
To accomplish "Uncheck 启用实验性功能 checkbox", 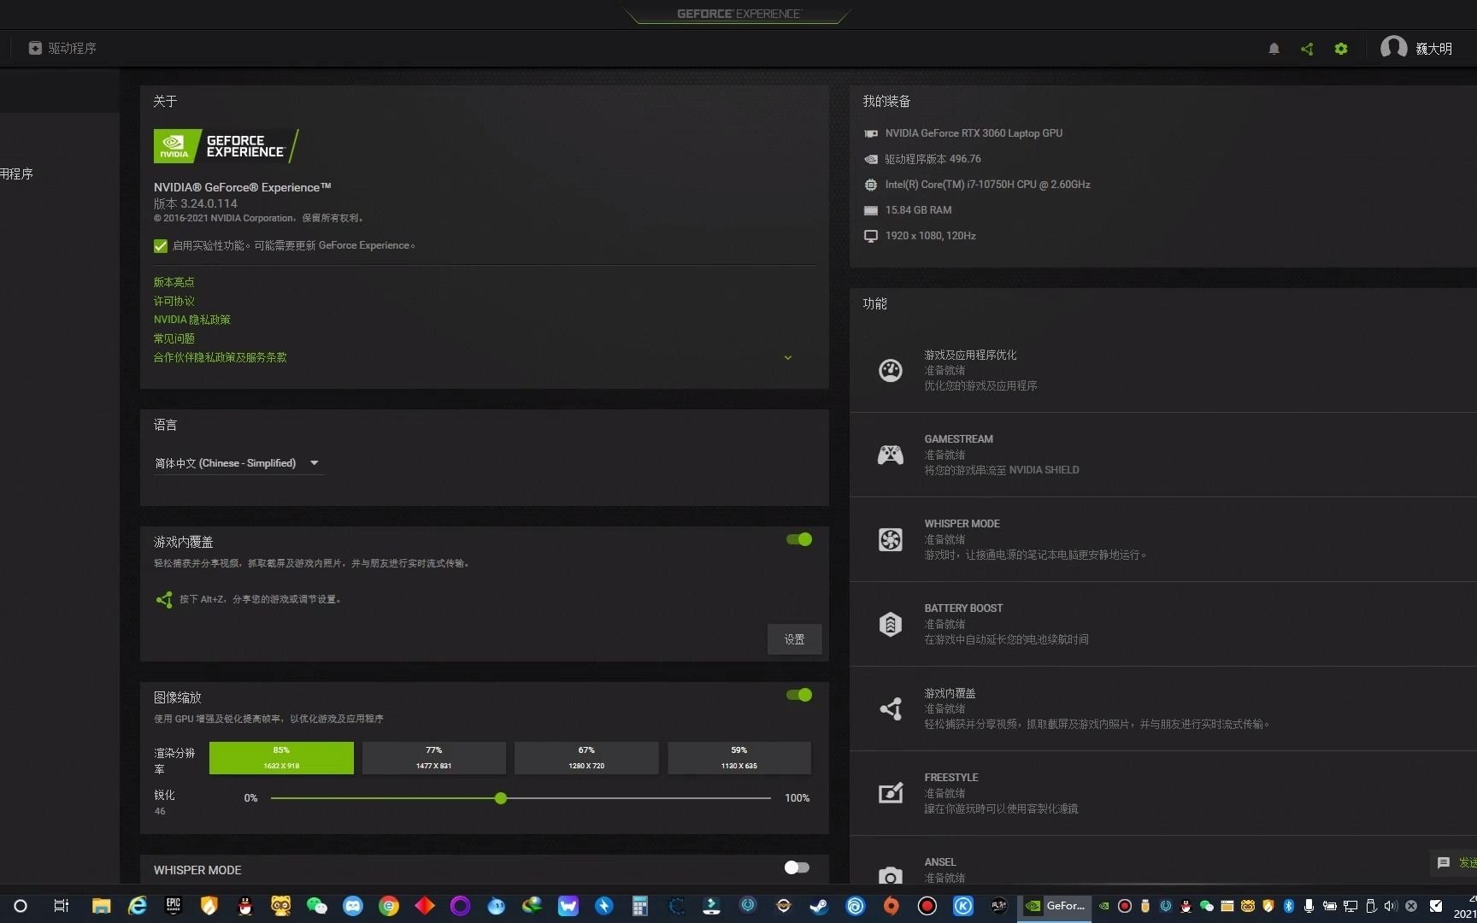I will point(161,246).
